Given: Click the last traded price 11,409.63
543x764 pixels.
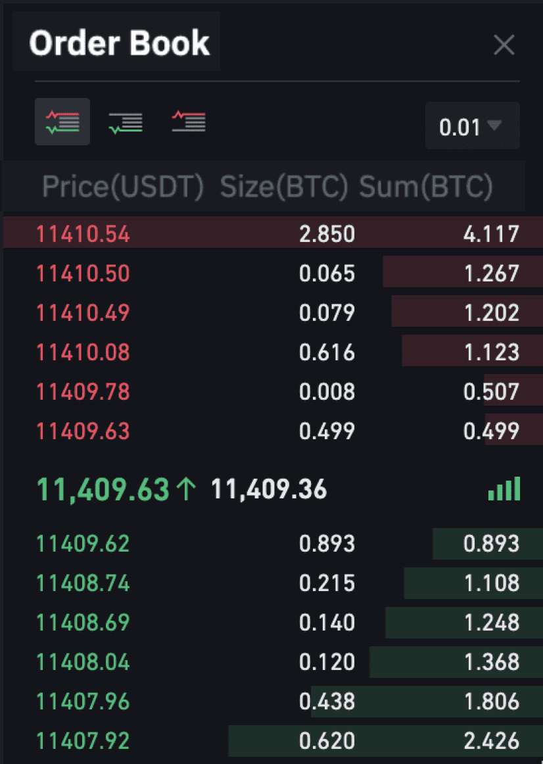Looking at the screenshot, I should click(x=103, y=490).
